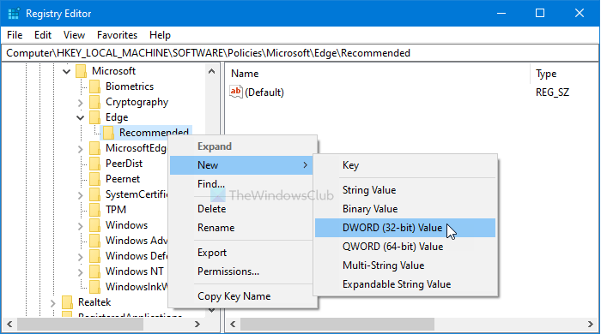Expand the Windows Defender tree node
This screenshot has height=334, width=601.
click(x=80, y=256)
